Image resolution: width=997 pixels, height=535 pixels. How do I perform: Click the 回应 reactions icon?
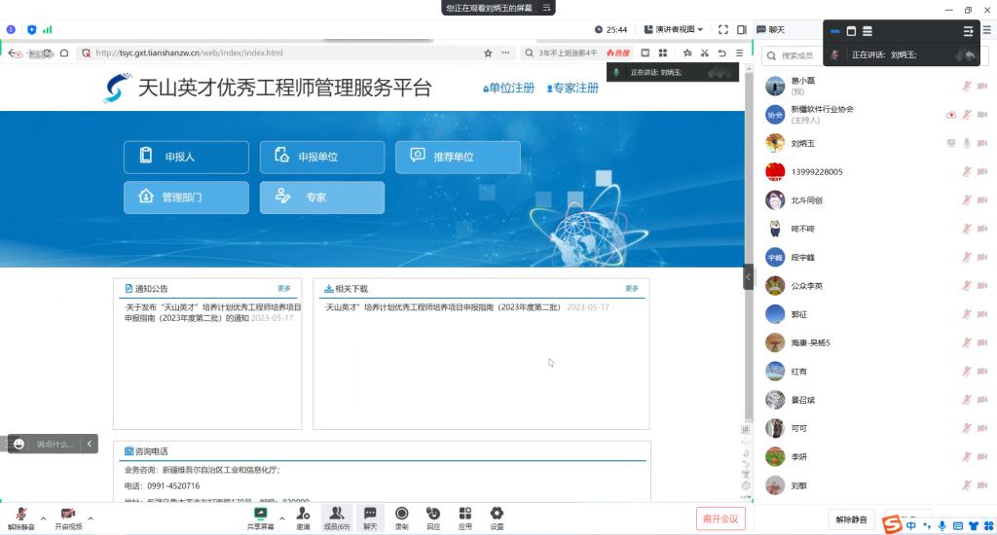pos(433,513)
